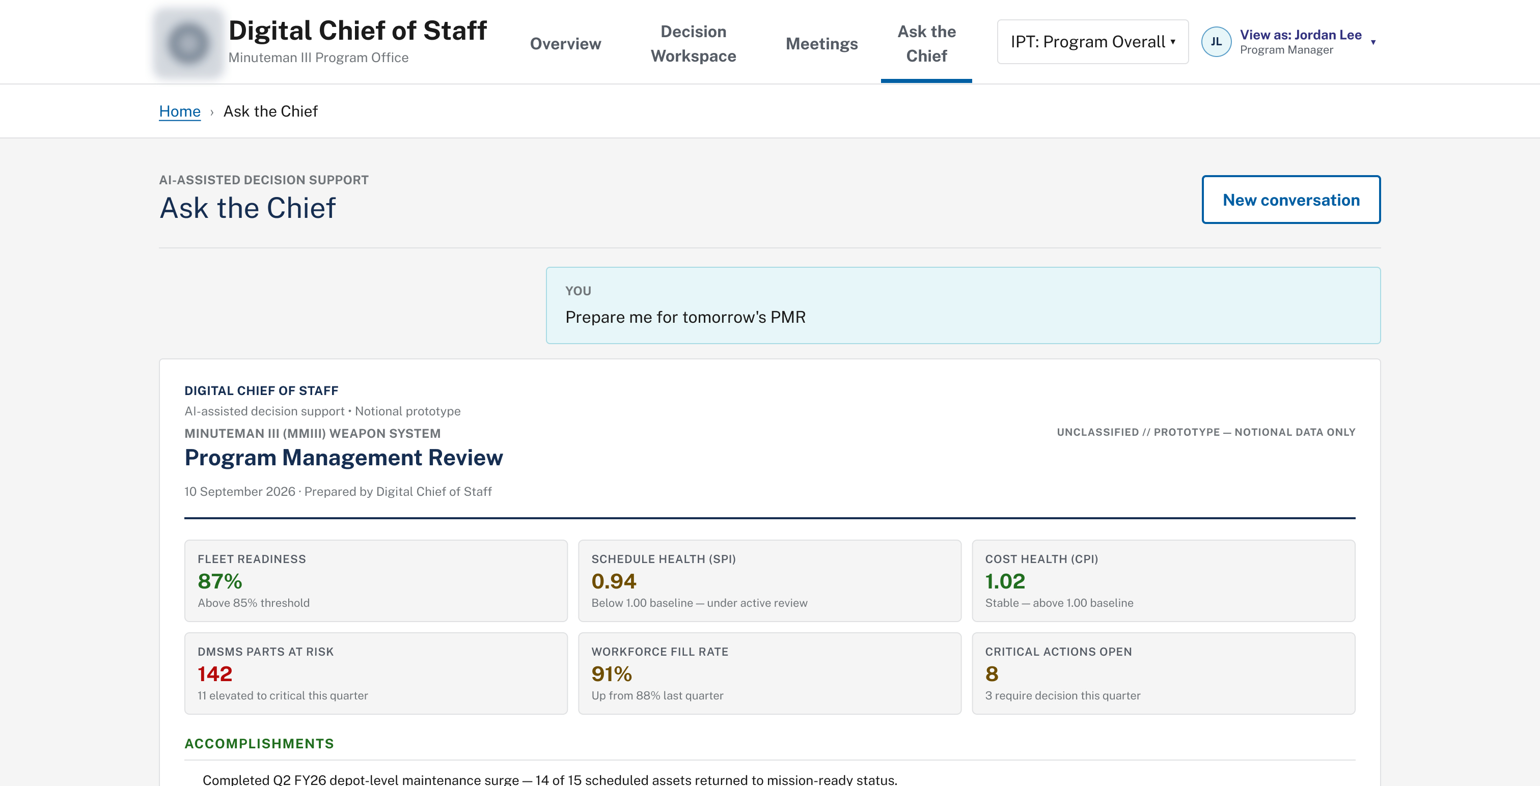Screen dimensions: 1540x786
Task: Click the 'Program Manager' role label
Action: tap(1286, 49)
